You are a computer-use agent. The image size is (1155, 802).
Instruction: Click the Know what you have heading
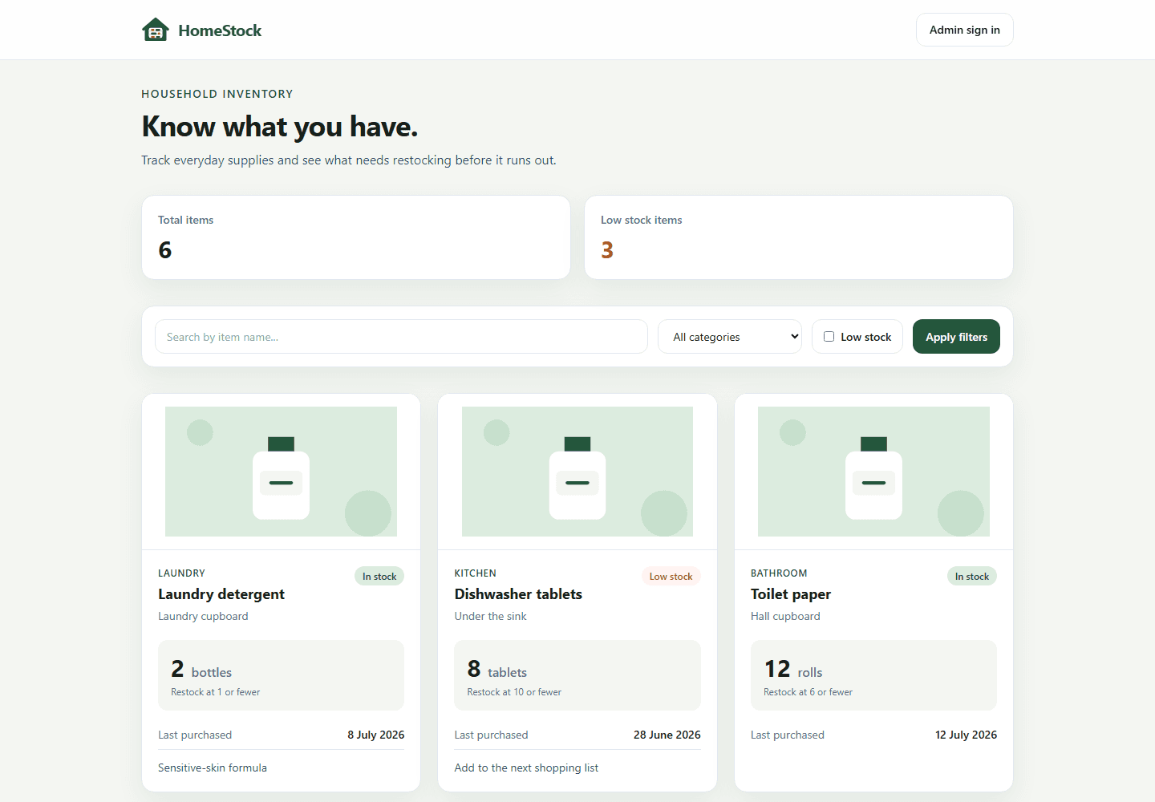coord(280,127)
